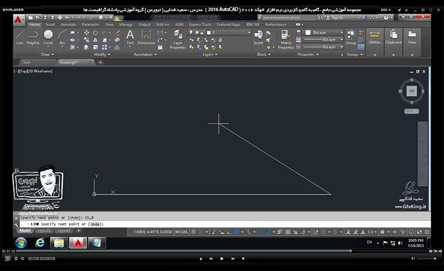Click the Undo option in command line
The image size is (444, 271).
click(95, 224)
